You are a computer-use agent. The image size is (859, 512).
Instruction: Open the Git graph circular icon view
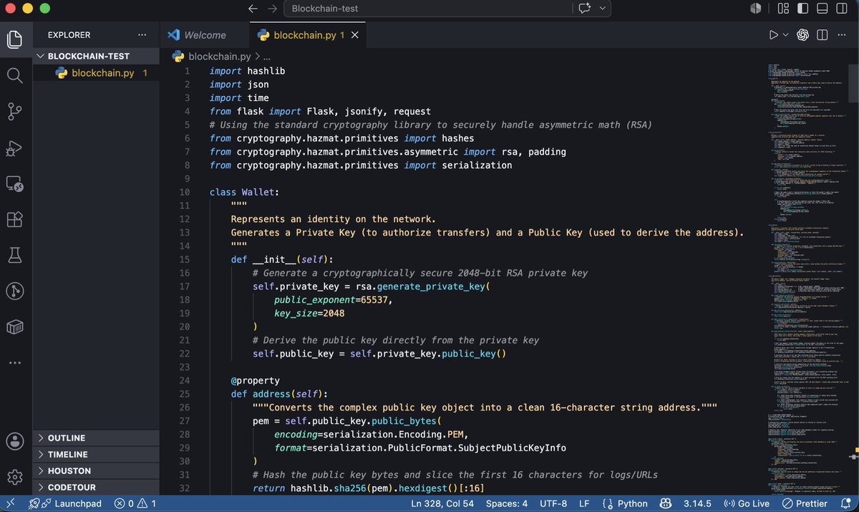point(15,291)
